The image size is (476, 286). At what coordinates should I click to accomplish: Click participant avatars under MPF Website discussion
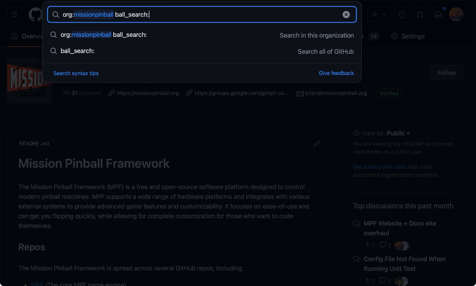402,246
